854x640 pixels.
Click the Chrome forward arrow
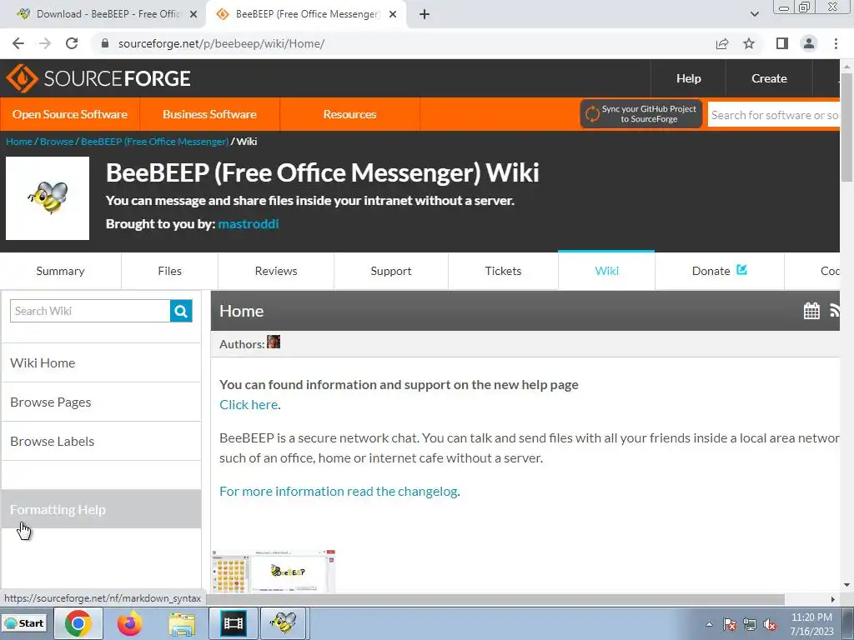(45, 43)
